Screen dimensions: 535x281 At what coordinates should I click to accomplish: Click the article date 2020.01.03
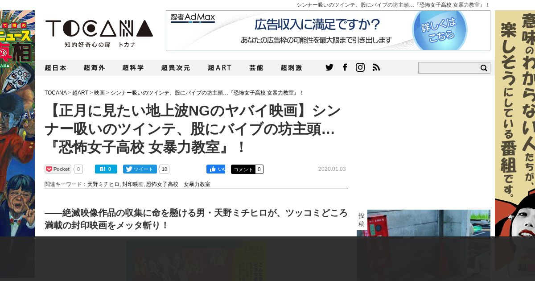coord(332,169)
